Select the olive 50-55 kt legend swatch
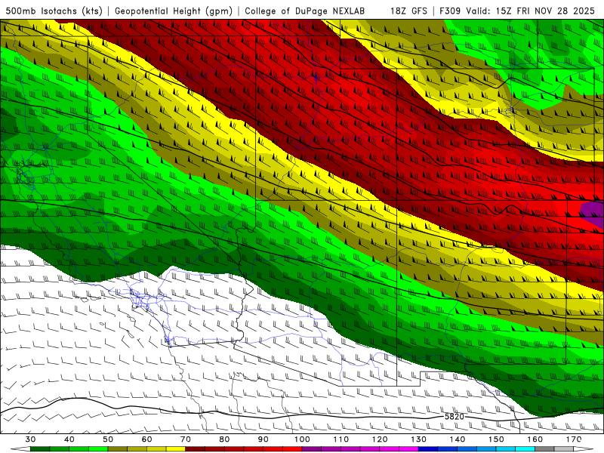Screen dimensions: 604x453 [x=118, y=448]
